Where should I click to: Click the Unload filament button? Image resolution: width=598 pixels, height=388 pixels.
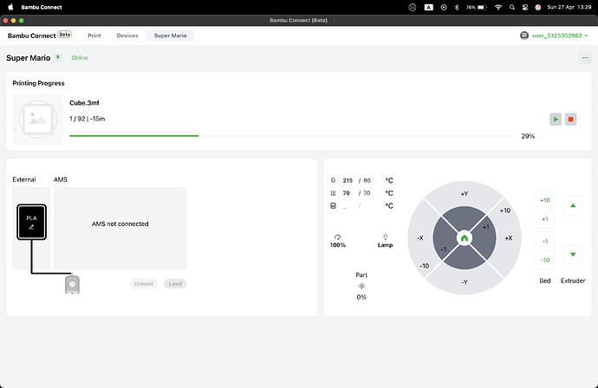click(143, 283)
